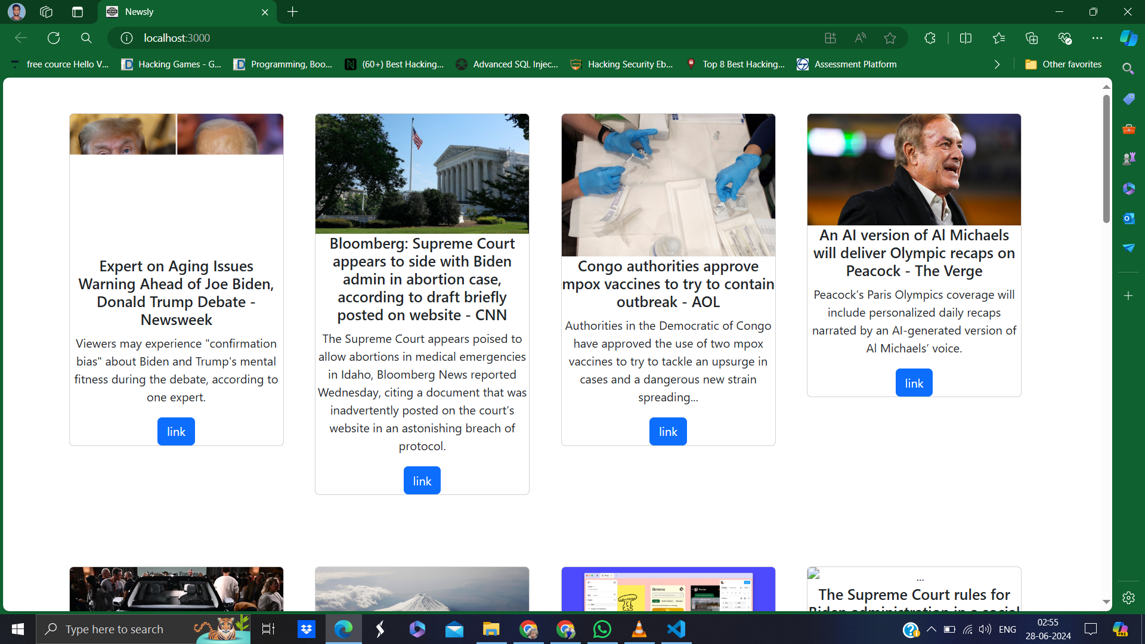Open the 'free cource Hello V...' bookmark
The height and width of the screenshot is (644, 1145).
click(59, 64)
